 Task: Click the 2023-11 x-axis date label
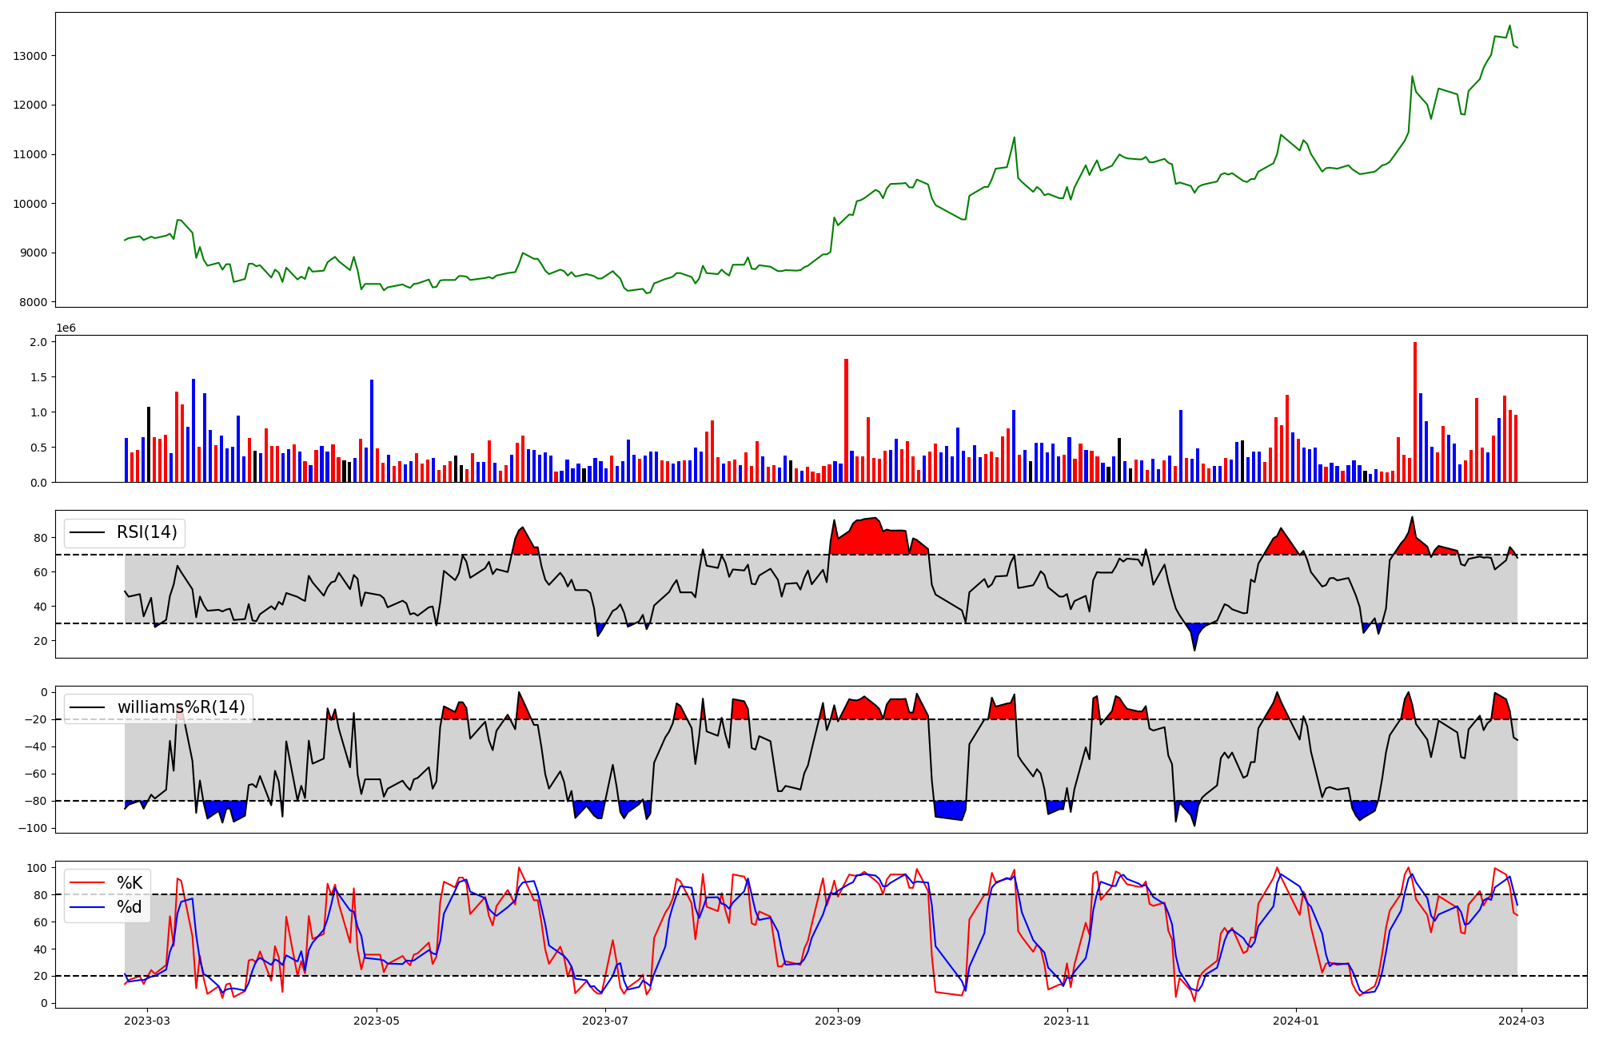(x=1067, y=1021)
